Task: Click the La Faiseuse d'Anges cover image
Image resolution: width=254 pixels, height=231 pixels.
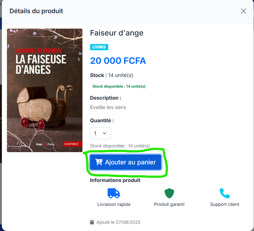Action: tap(45, 90)
